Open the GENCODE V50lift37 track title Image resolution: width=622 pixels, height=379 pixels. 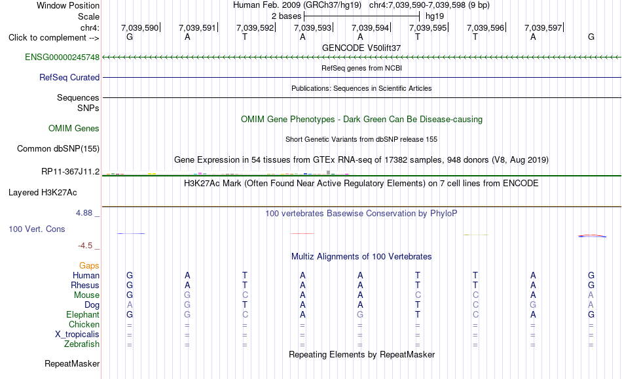click(361, 48)
